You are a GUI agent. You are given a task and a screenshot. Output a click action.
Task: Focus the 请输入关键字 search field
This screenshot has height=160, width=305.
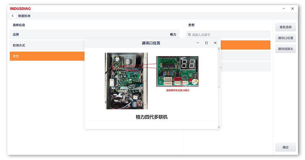[228, 35]
